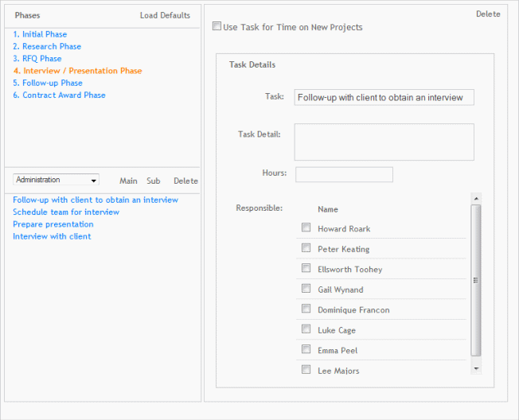This screenshot has height=420, width=519.
Task: Click Main task option
Action: click(x=128, y=181)
